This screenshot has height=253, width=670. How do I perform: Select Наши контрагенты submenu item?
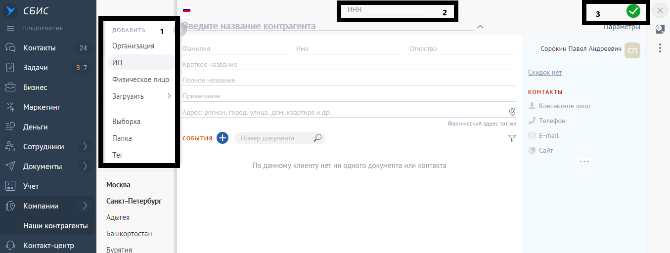[55, 226]
